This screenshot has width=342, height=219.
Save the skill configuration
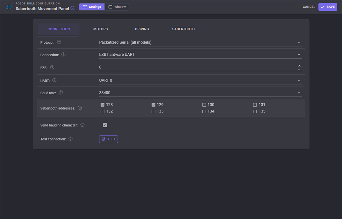pos(328,7)
